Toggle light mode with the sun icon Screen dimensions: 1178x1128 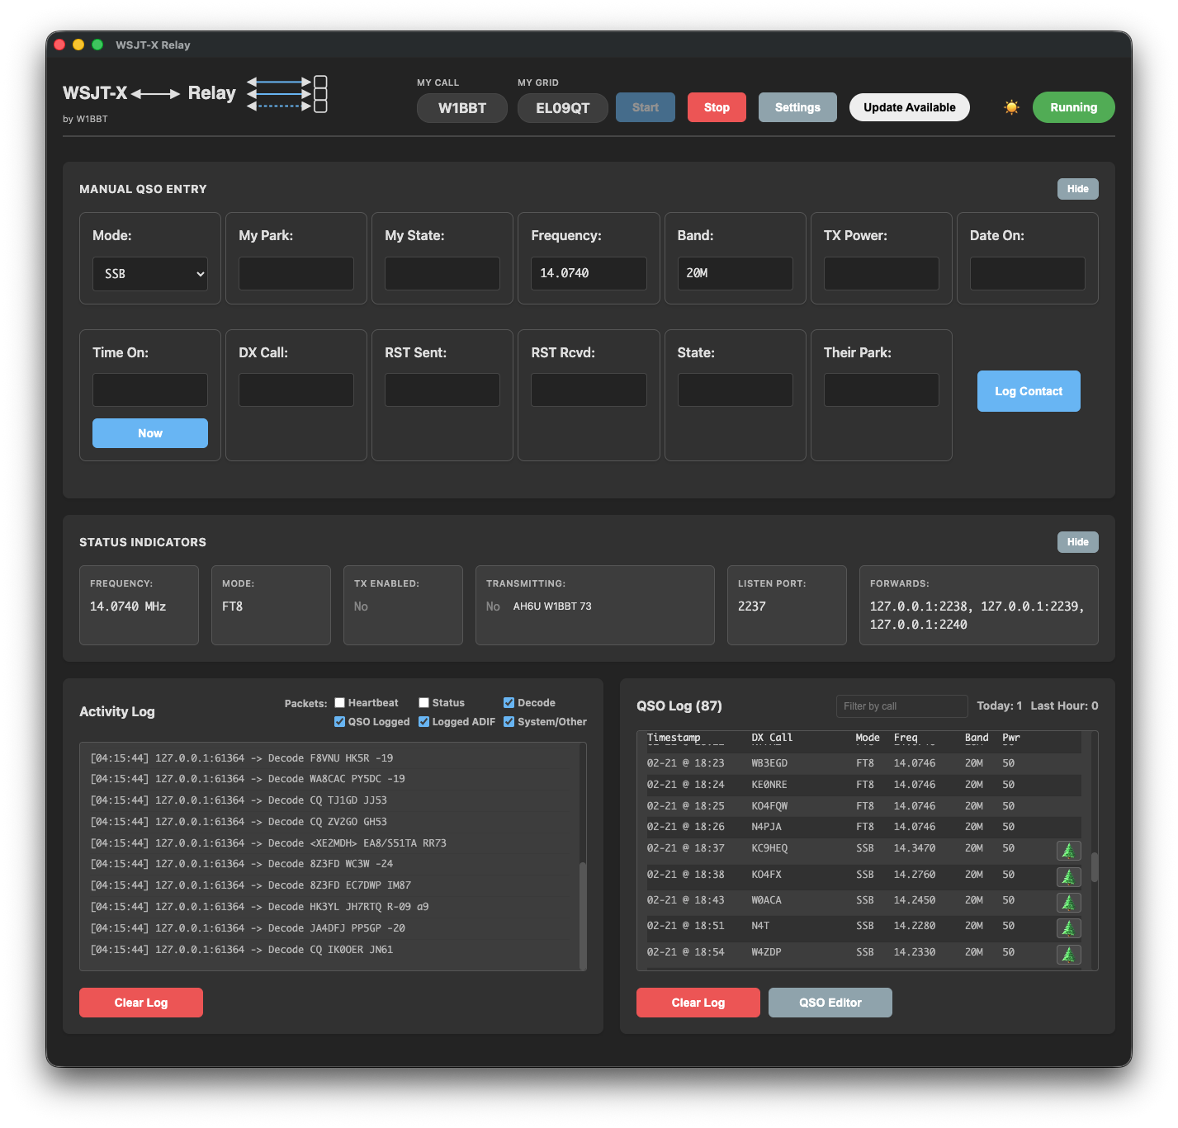(x=1010, y=106)
